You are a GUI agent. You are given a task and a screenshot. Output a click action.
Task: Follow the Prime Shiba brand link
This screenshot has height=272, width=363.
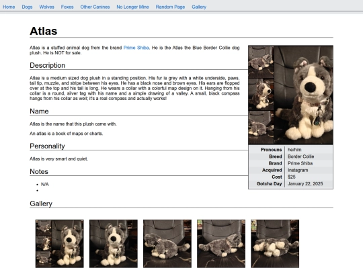click(136, 48)
